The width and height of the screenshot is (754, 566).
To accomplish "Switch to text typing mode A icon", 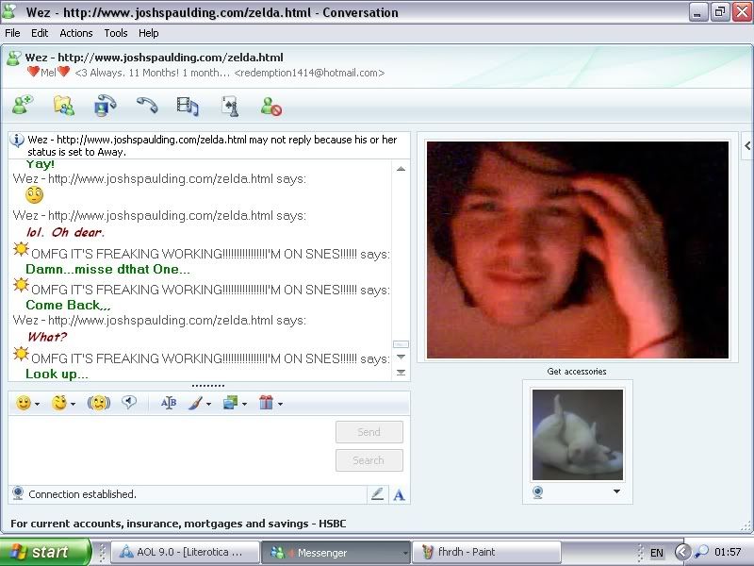I will [x=399, y=493].
